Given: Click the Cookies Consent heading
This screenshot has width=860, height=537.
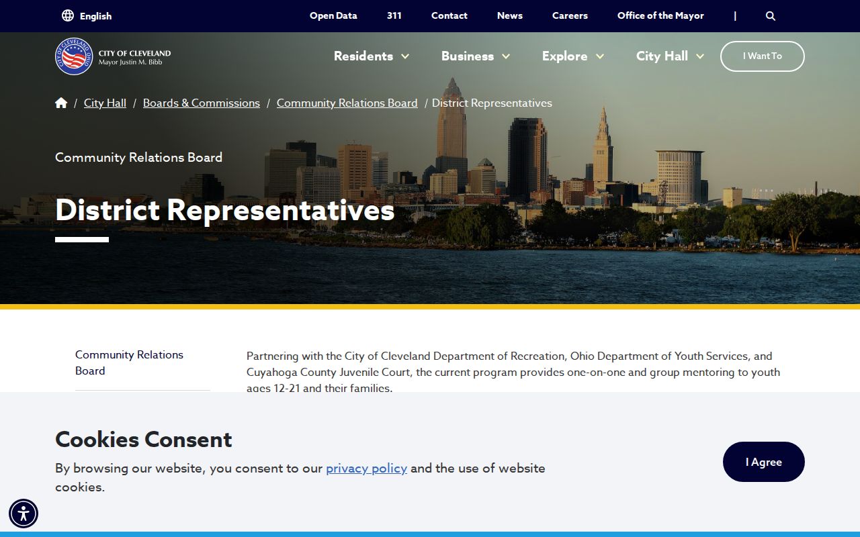Looking at the screenshot, I should pos(144,440).
